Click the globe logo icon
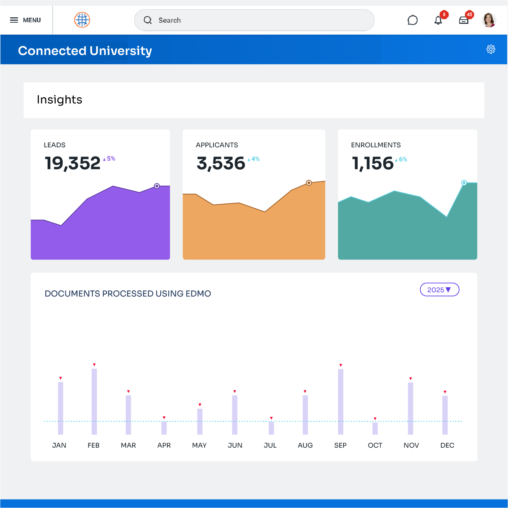 (82, 20)
